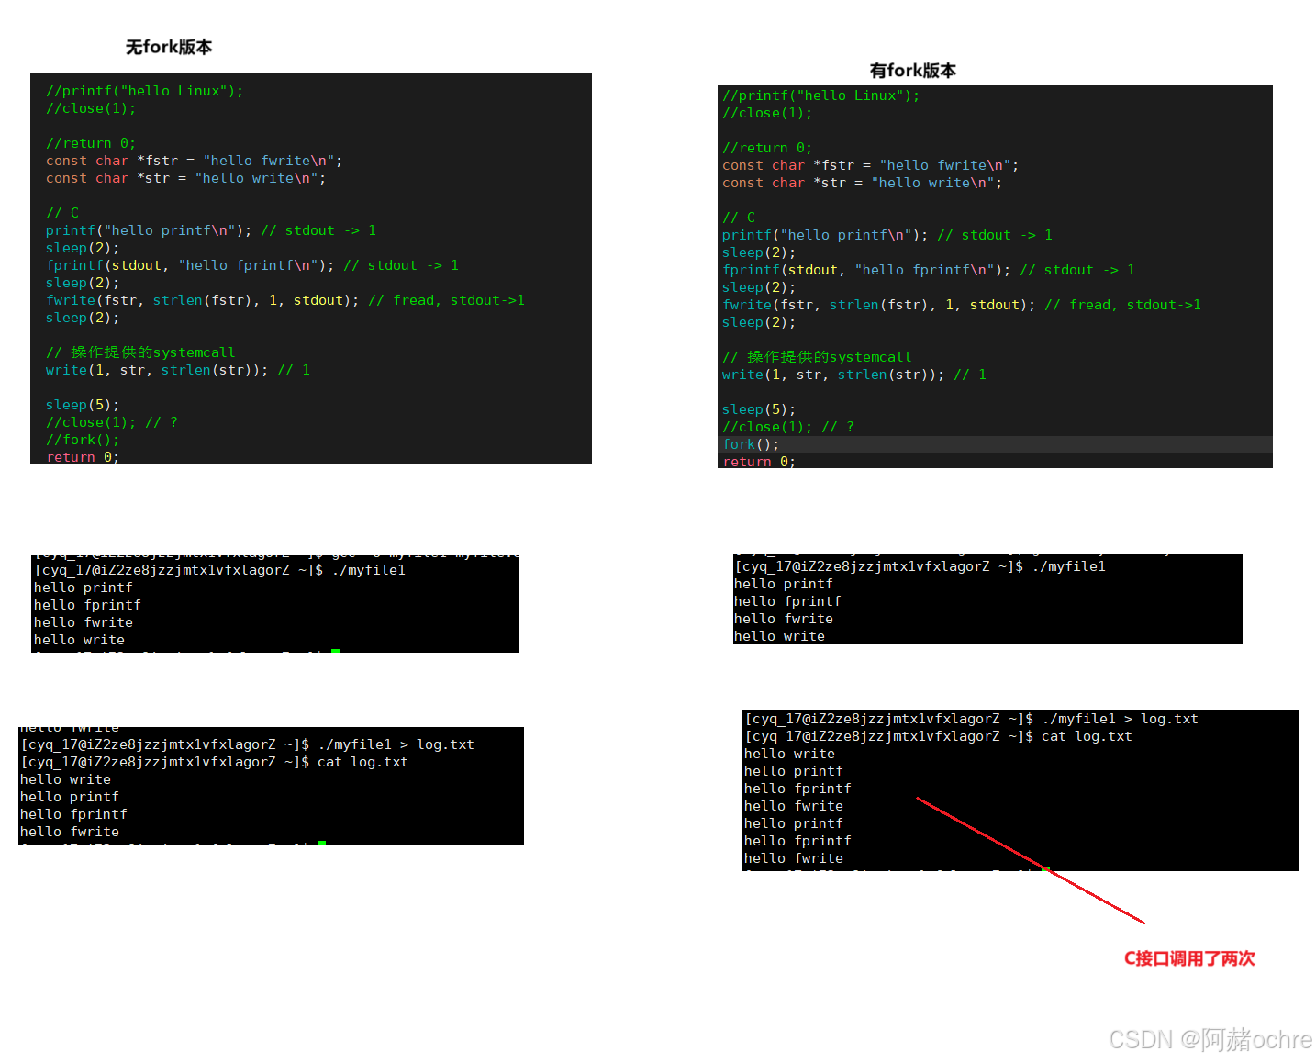Open the no-fork version code screenshot
The height and width of the screenshot is (1063, 1316).
pos(310,268)
